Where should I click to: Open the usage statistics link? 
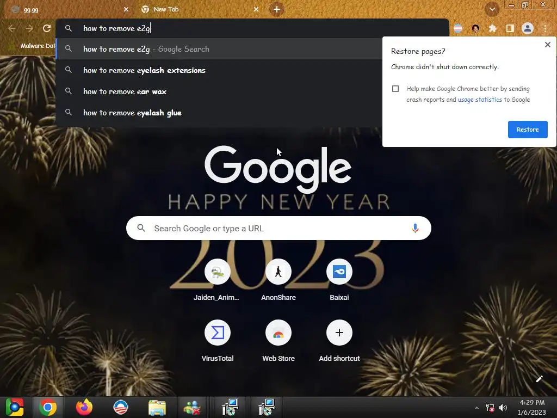[x=480, y=100]
